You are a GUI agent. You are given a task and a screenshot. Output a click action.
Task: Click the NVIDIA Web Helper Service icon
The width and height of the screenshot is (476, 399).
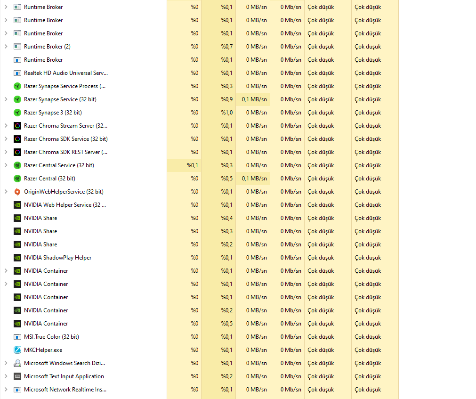pyautogui.click(x=17, y=205)
